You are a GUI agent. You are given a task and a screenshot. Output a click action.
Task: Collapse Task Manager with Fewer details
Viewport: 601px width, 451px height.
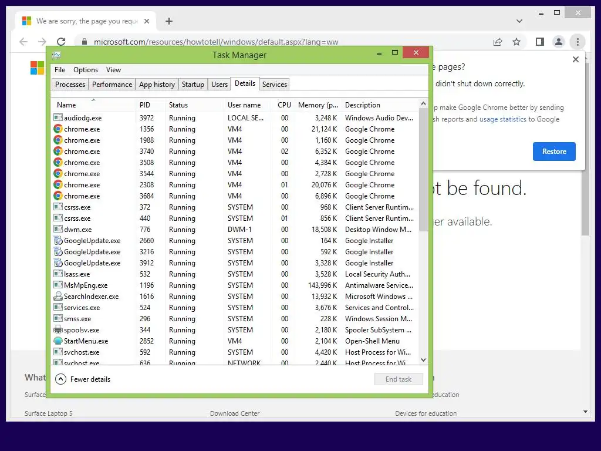(x=83, y=379)
